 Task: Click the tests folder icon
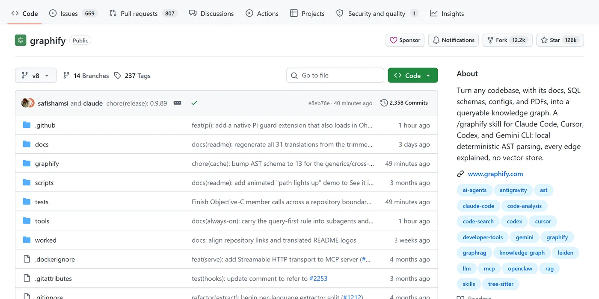27,202
